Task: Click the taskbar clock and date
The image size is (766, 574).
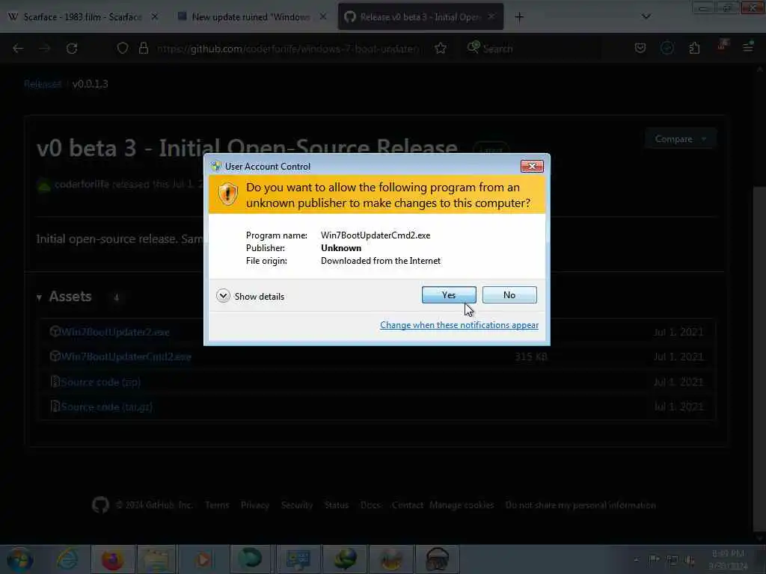Action: point(729,560)
